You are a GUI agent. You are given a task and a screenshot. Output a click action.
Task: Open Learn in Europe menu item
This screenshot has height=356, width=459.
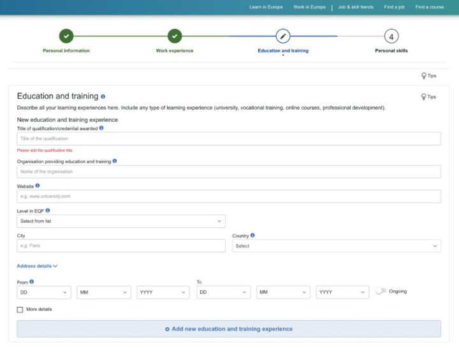266,7
